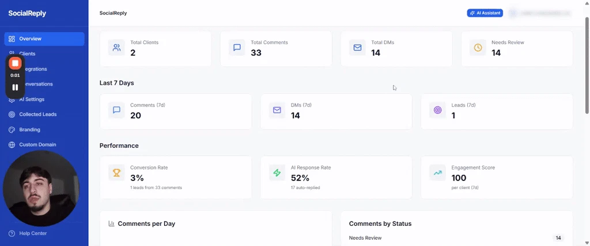Click the Total DMs envelope icon
This screenshot has width=590, height=246.
point(357,48)
